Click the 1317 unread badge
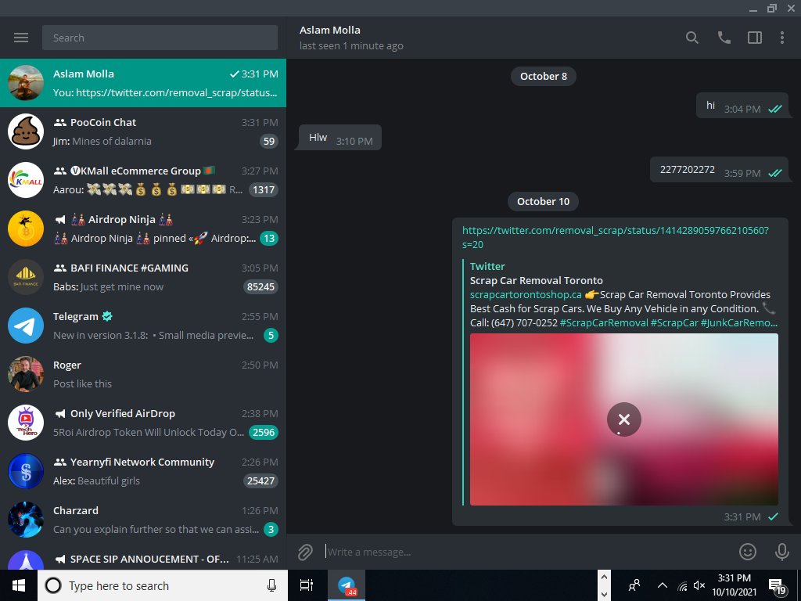This screenshot has height=601, width=801. [264, 190]
